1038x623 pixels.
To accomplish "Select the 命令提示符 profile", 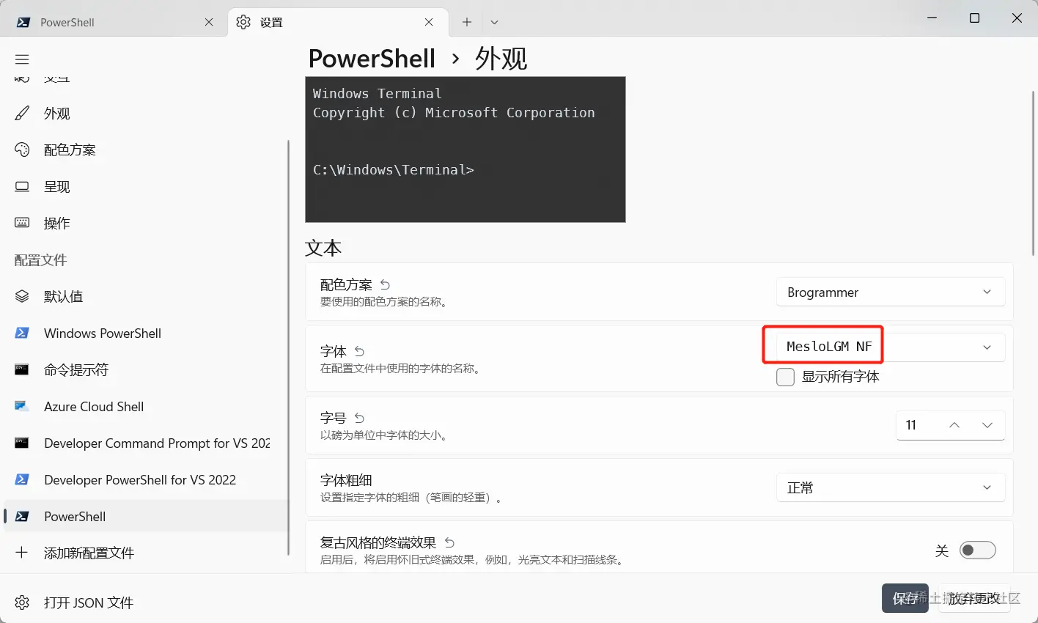I will click(x=146, y=370).
